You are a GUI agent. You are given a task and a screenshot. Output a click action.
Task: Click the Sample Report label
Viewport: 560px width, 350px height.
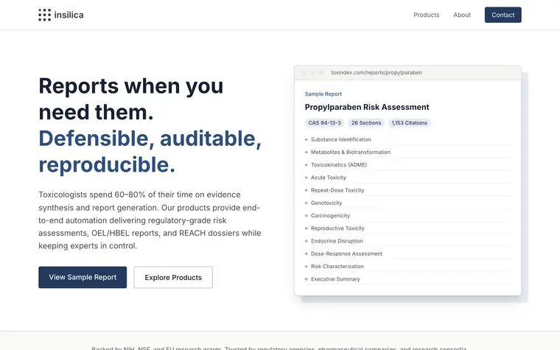tap(323, 94)
